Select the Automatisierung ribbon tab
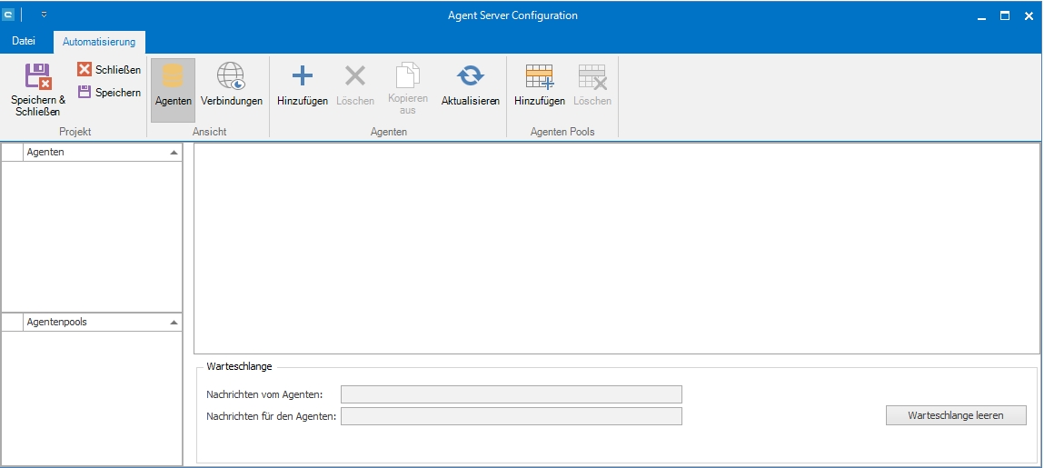The height and width of the screenshot is (468, 1044). pos(99,42)
